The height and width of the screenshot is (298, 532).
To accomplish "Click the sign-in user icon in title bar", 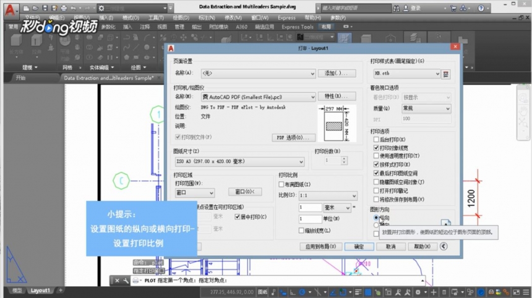I will (x=406, y=9).
